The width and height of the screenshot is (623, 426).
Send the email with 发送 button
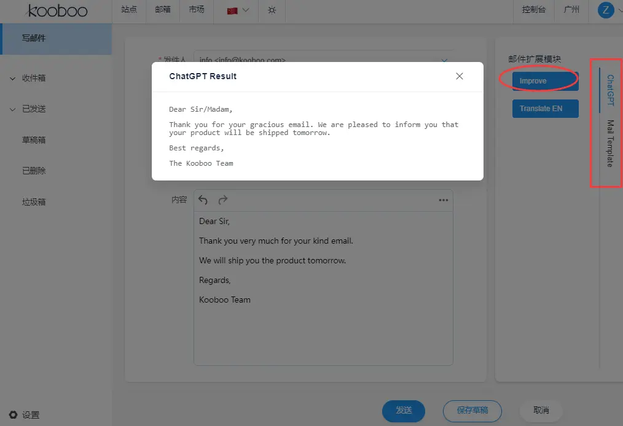pyautogui.click(x=403, y=411)
